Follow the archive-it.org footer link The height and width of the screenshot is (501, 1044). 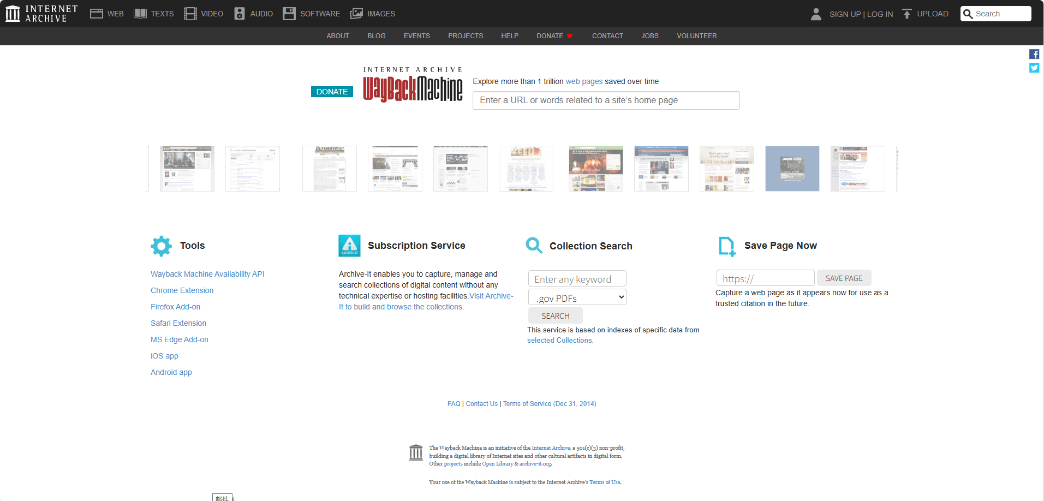tap(535, 464)
